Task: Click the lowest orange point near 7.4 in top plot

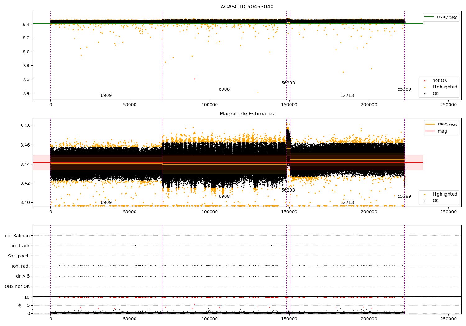Action: [x=258, y=92]
